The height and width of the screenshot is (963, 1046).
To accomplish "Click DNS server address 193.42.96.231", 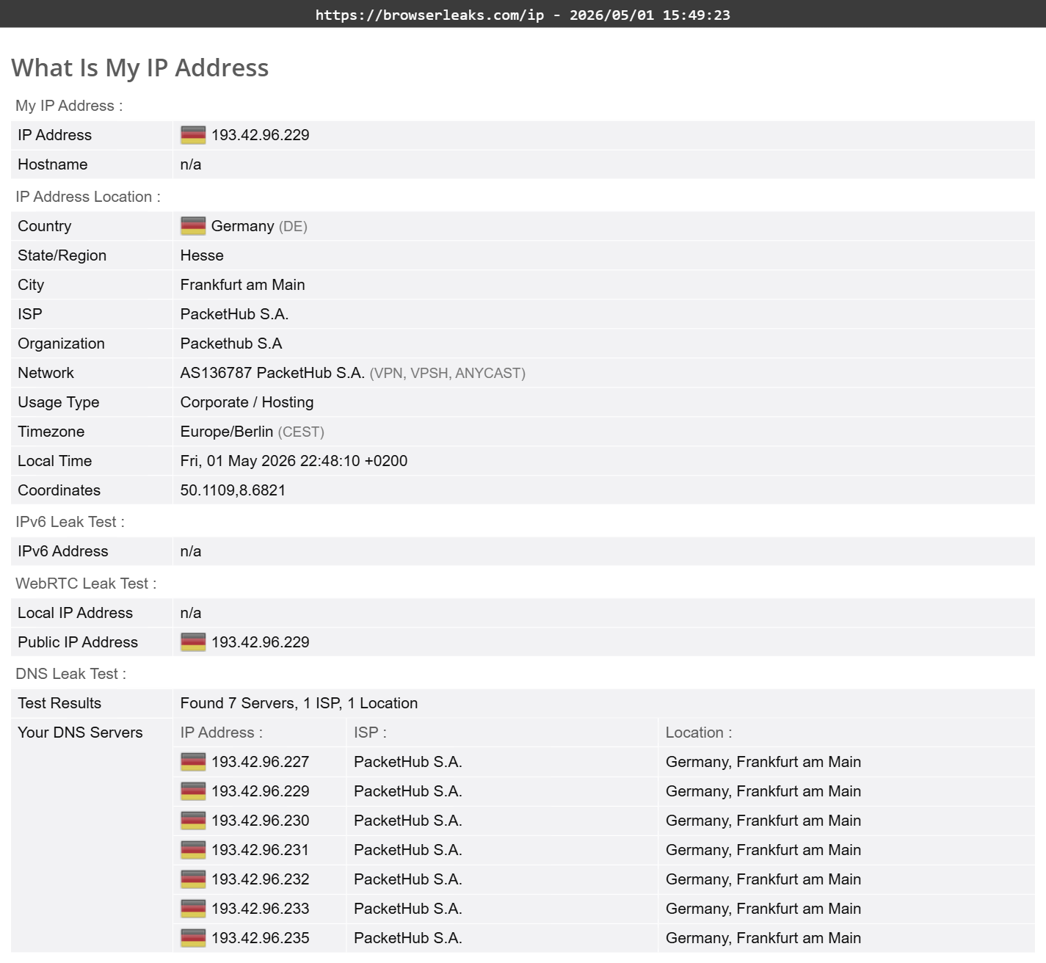I will coord(261,850).
